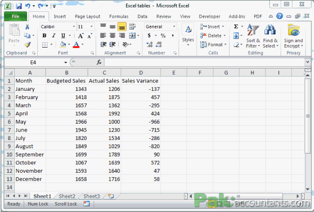This screenshot has height=212, width=314.
Task: Switch to the Insert tab
Action: tap(60, 16)
